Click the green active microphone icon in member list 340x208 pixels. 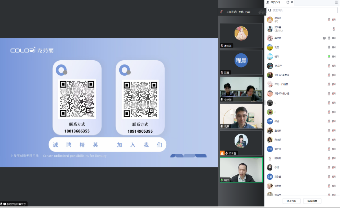pyautogui.click(x=329, y=57)
